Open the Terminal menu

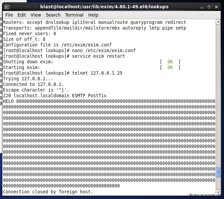[x=74, y=15]
